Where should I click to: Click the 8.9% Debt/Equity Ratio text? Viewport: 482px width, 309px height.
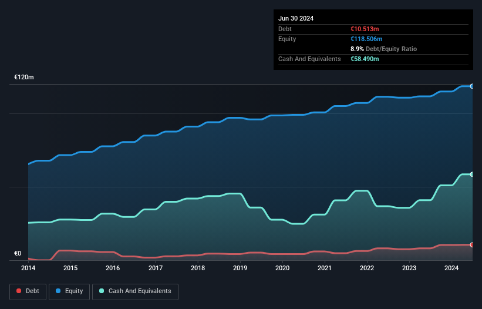coord(383,49)
